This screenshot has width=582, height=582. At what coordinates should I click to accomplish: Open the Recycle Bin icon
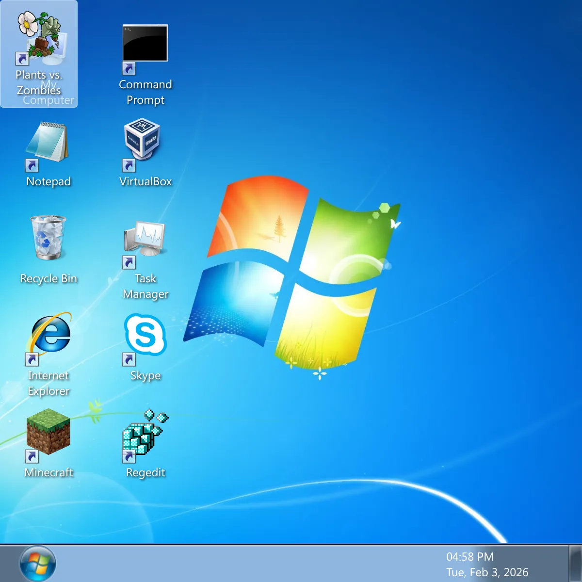(48, 238)
